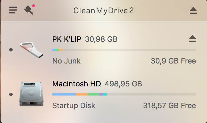Click the CleanMyDrive 2 title

click(x=103, y=11)
